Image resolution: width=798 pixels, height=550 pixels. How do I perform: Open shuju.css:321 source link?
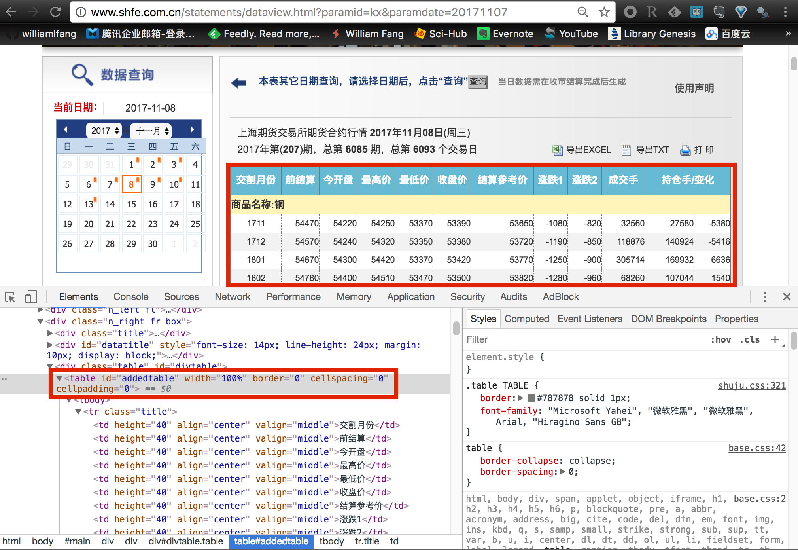pos(752,386)
